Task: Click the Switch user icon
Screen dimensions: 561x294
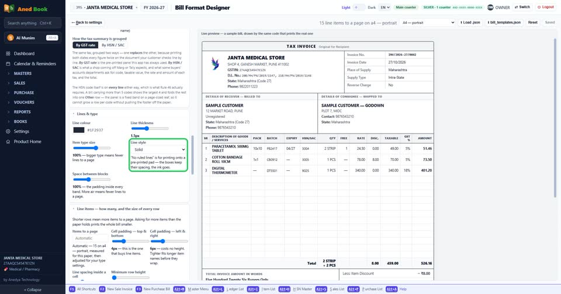Action: point(516,7)
